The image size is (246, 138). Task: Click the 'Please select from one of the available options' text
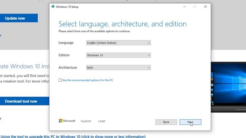click(95, 31)
